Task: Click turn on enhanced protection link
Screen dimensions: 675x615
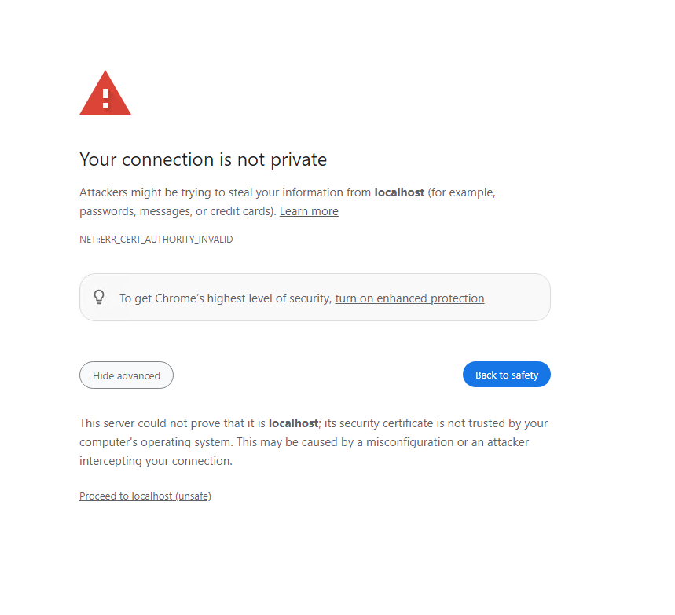Action: click(x=409, y=298)
